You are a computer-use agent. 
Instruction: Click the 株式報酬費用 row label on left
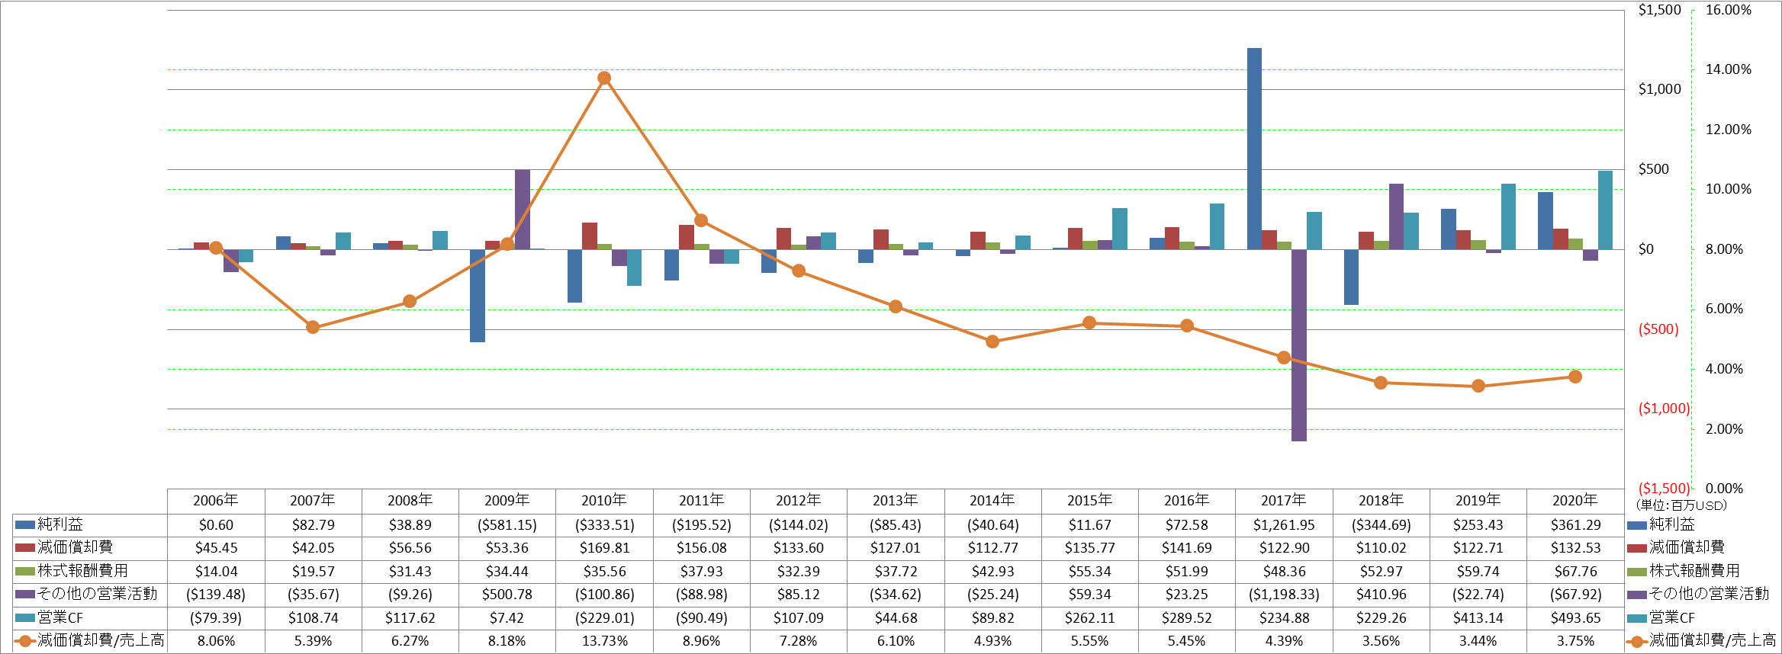tap(82, 571)
